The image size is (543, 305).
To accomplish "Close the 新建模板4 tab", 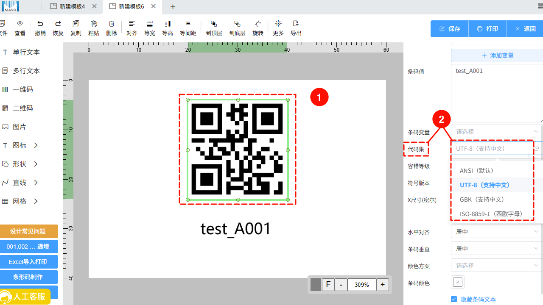I will pos(94,6).
